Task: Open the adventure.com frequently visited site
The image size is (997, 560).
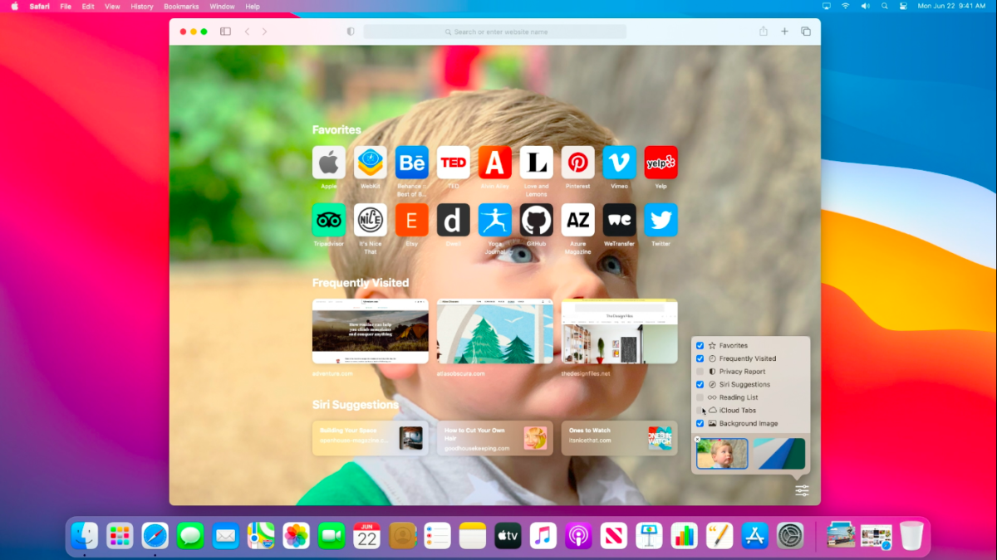Action: click(370, 332)
